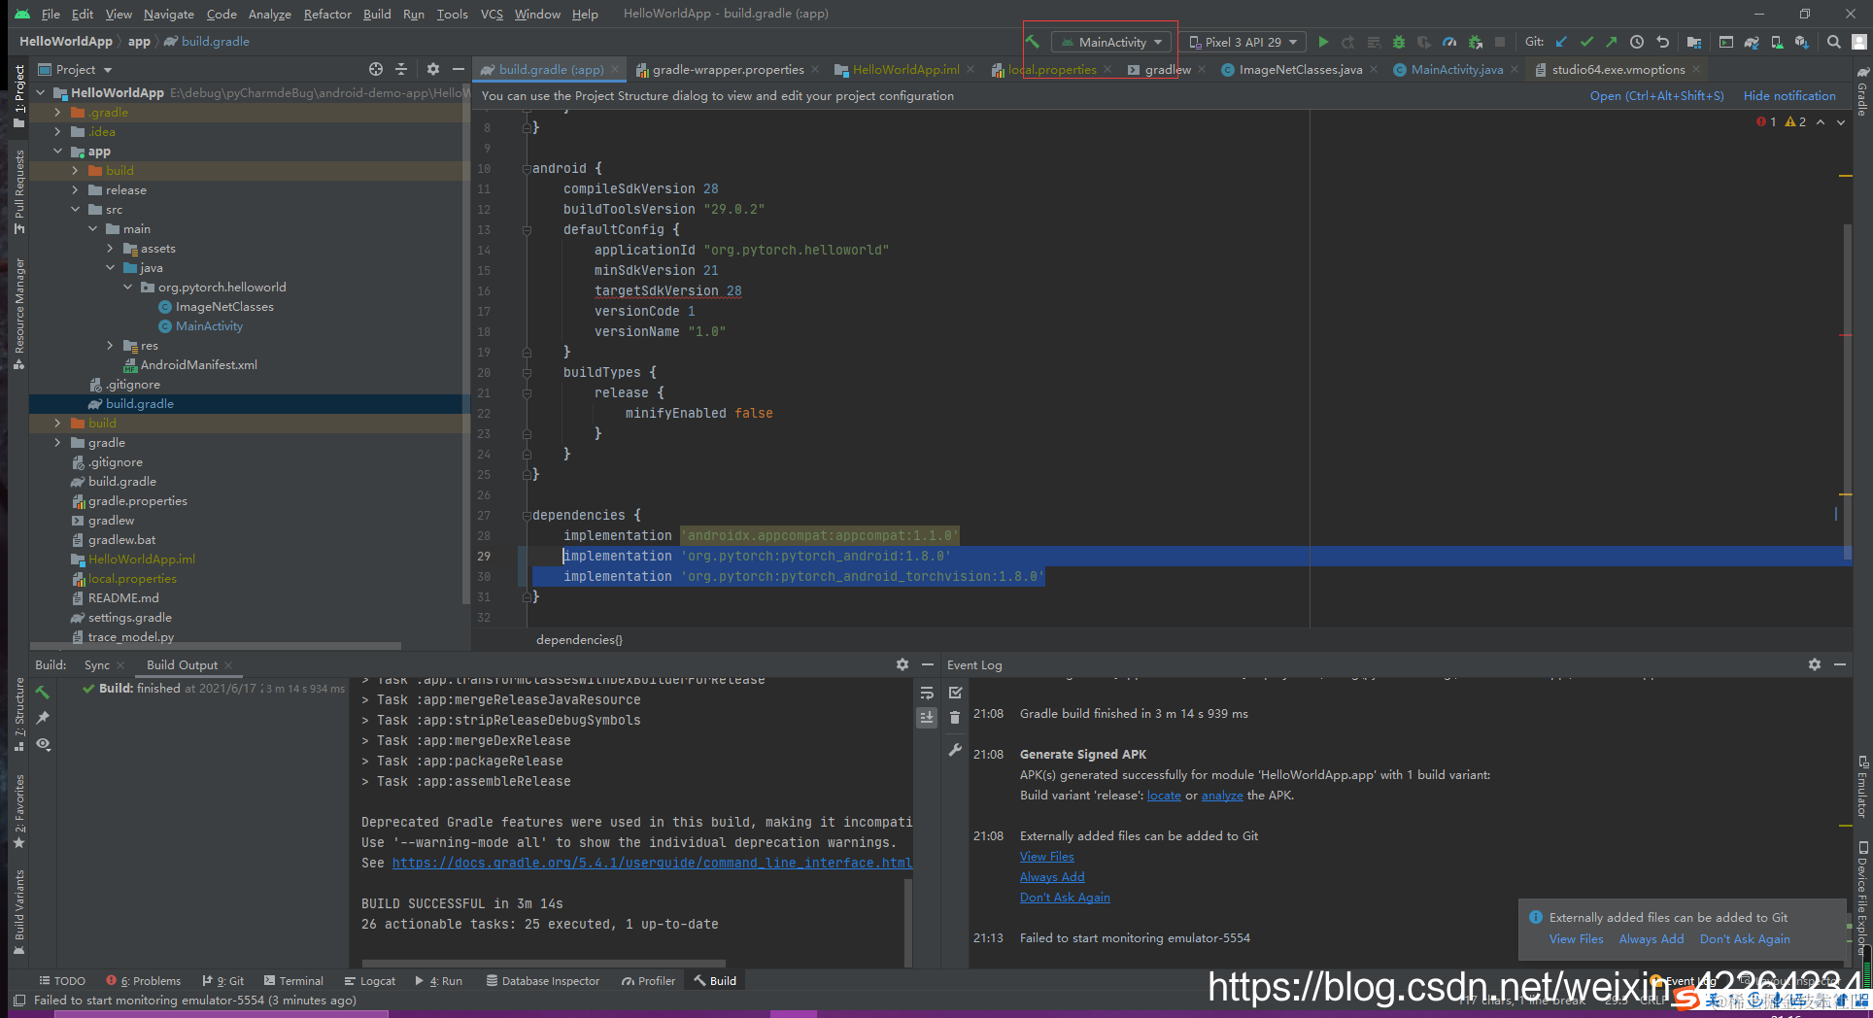The image size is (1873, 1018).
Task: Open the docs.gradle.org link in Build Output
Action: 652,863
